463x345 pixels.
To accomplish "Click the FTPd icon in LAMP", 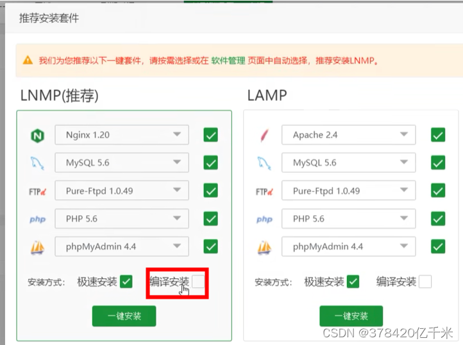I will (264, 191).
